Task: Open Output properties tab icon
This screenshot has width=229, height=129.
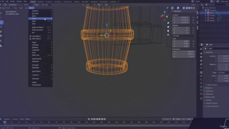Action: 201,57
